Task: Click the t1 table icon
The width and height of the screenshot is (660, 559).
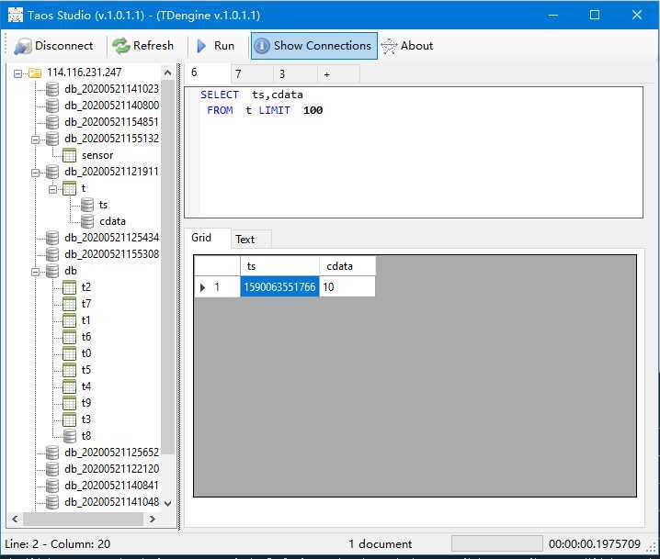Action: coord(69,320)
